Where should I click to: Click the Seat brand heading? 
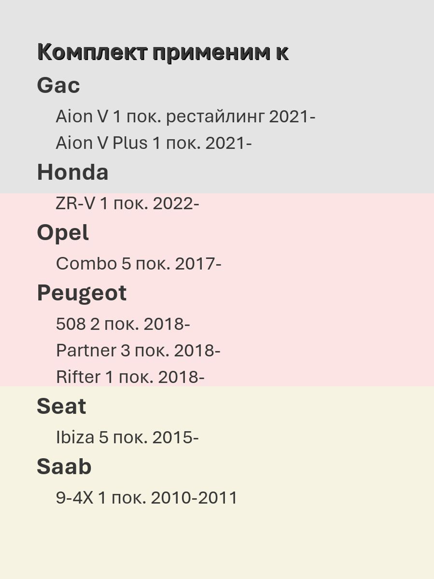62,407
